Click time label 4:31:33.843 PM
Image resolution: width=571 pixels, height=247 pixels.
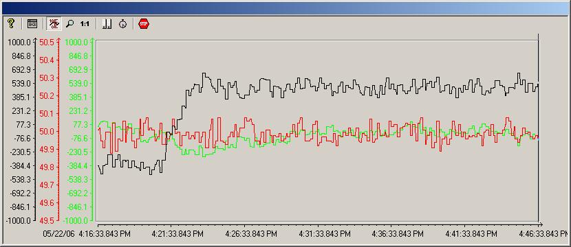tap(325, 234)
